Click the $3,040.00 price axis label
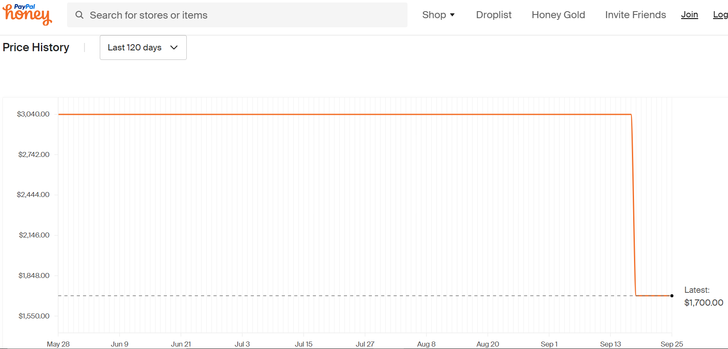The image size is (728, 349). 33,114
